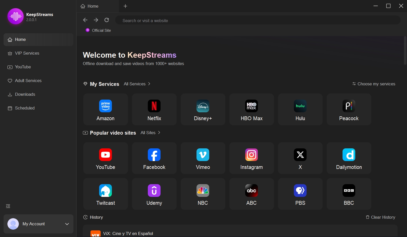Expand All Sites list
Image resolution: width=407 pixels, height=237 pixels.
tap(150, 133)
